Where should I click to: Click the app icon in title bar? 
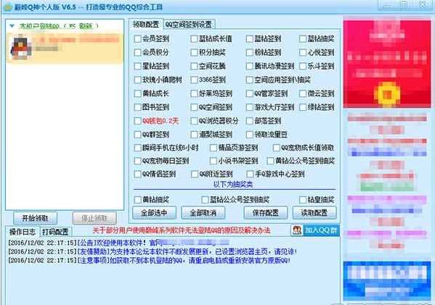(8, 7)
